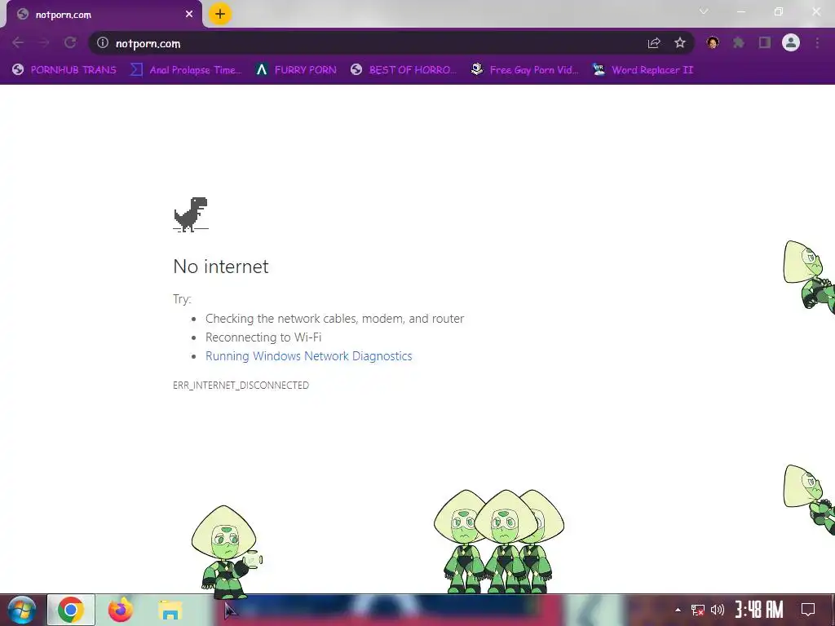
Task: Open Chrome's three-dot menu
Action: [817, 42]
